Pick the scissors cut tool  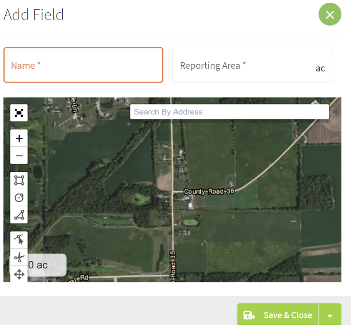pyautogui.click(x=19, y=257)
